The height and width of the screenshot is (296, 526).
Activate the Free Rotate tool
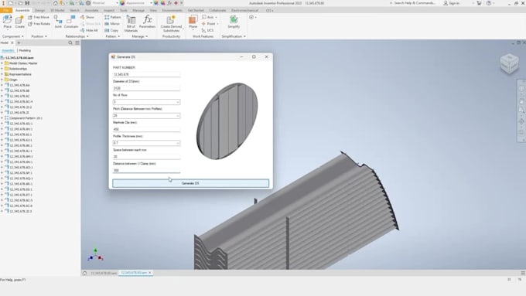[39, 24]
